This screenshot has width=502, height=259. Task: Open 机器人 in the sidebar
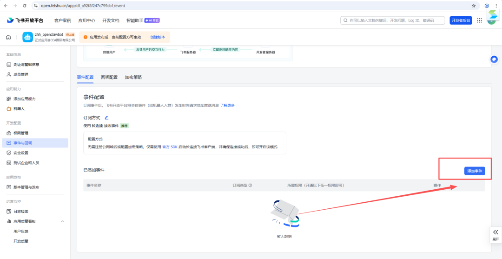[x=19, y=108]
